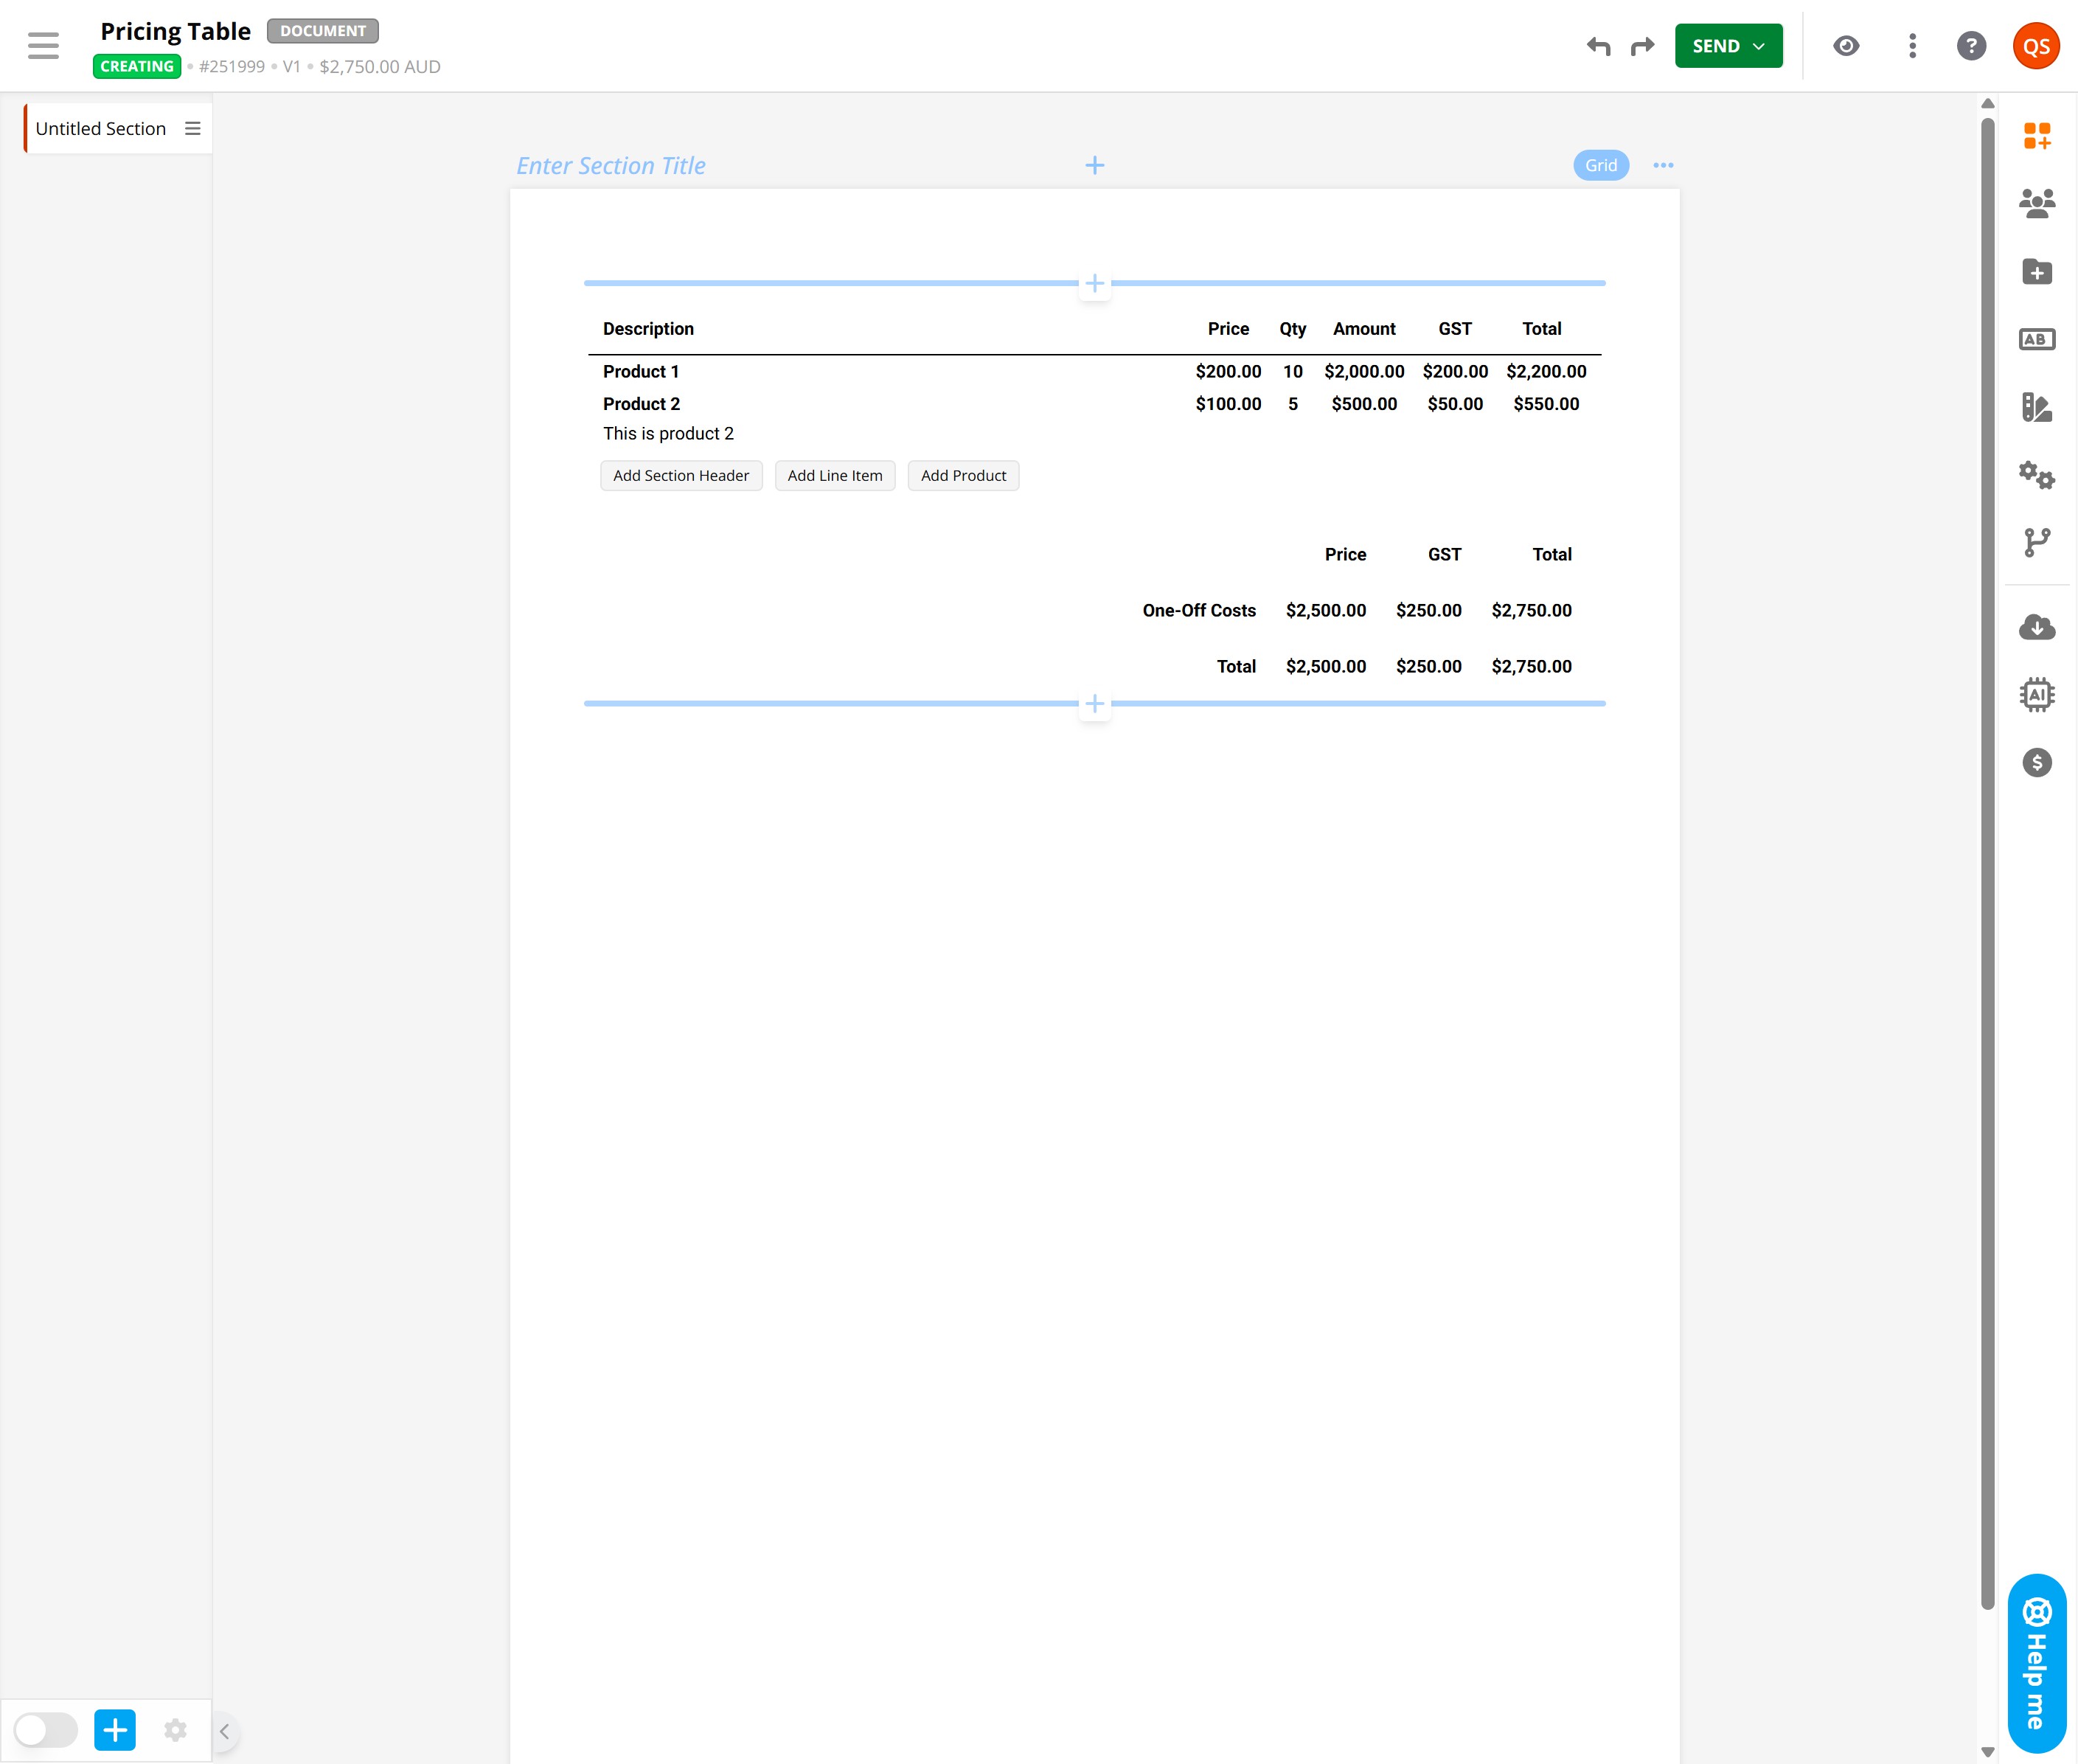
Task: Open the add content blocks icon
Action: tap(2036, 136)
